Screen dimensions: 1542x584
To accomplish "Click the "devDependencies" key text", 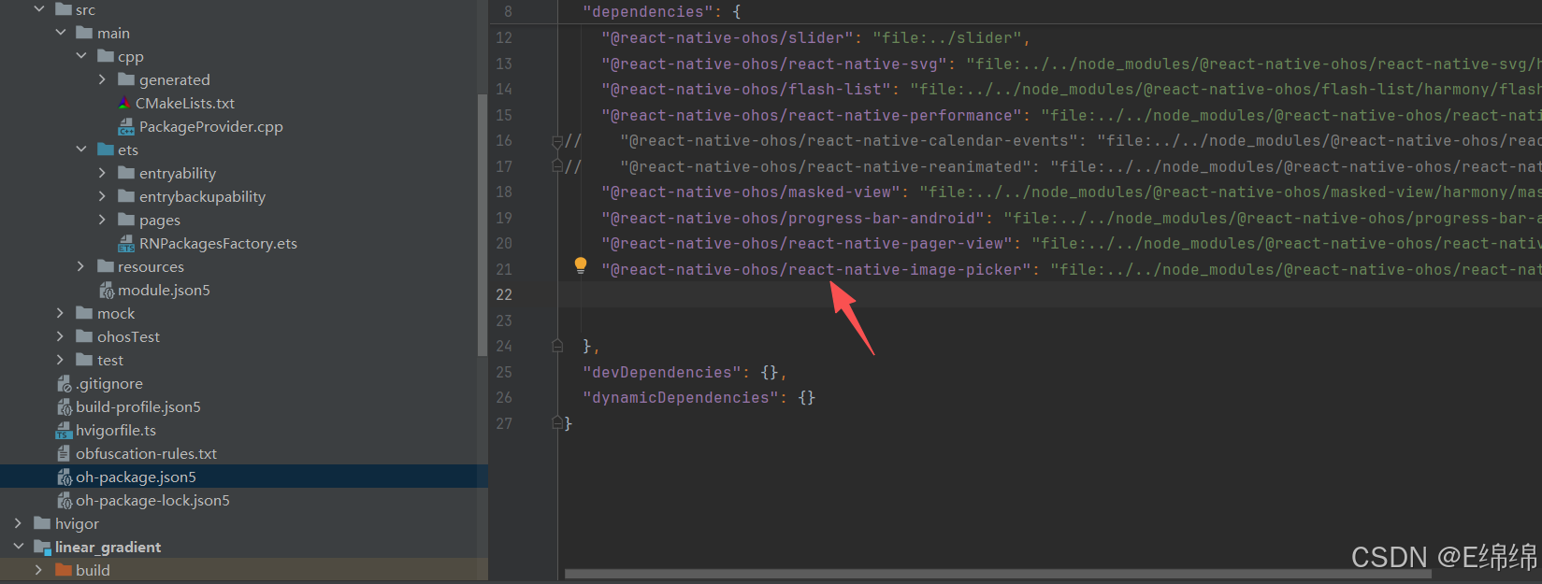I will (x=662, y=372).
